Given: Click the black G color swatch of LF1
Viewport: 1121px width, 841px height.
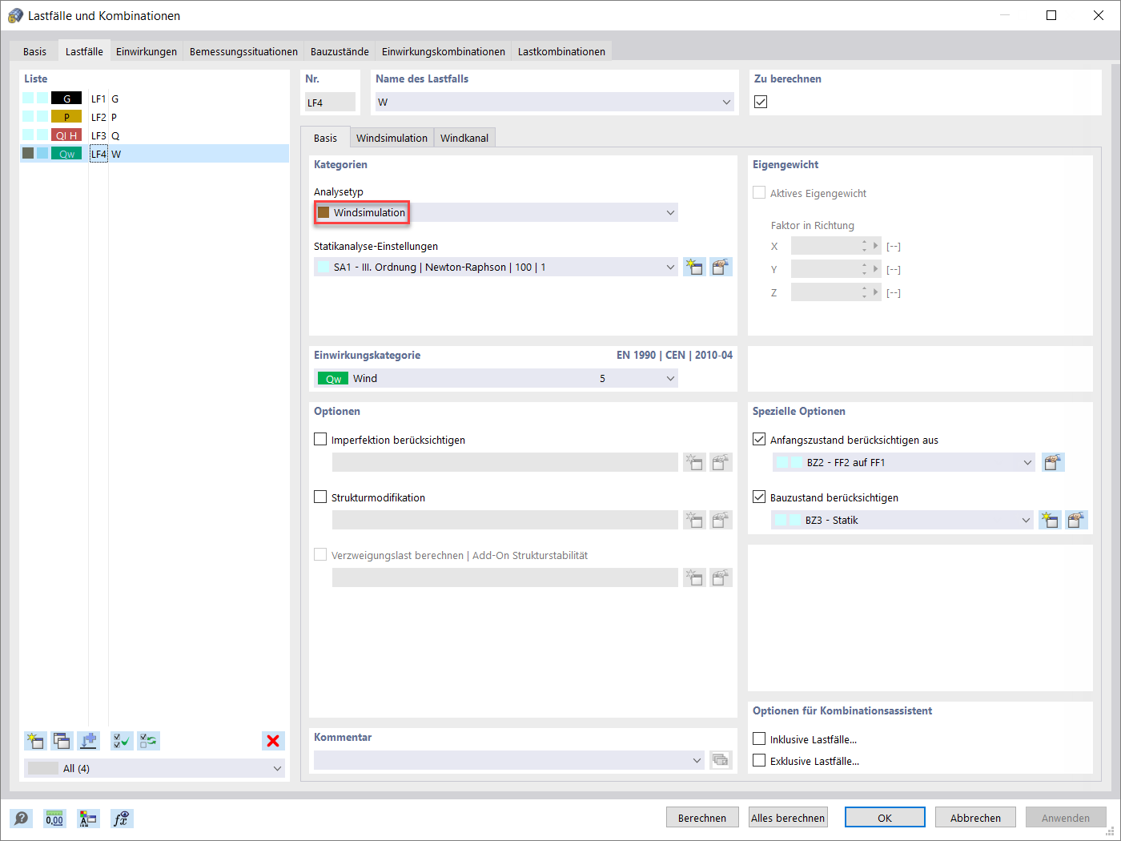Looking at the screenshot, I should click(66, 99).
